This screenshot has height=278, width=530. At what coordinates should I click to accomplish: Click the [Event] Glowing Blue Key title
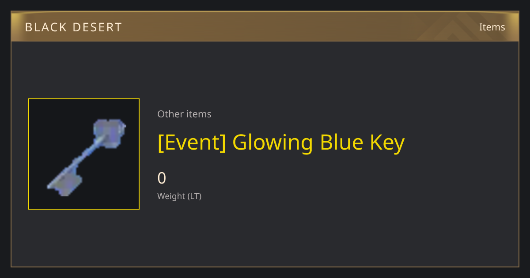pyautogui.click(x=281, y=143)
